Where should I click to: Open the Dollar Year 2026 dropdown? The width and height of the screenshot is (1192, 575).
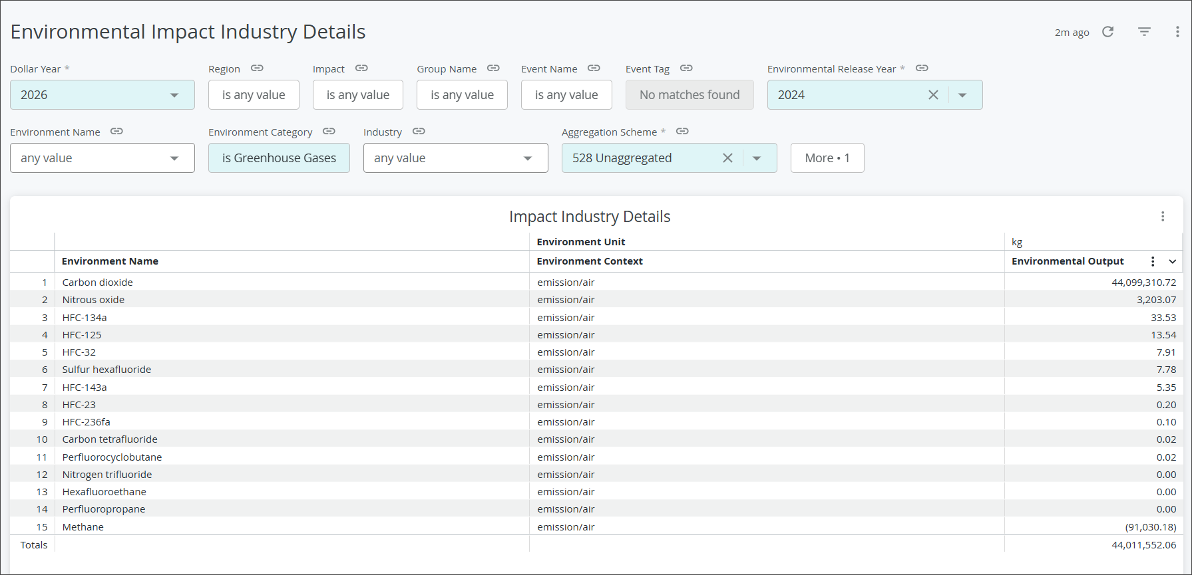pyautogui.click(x=102, y=95)
